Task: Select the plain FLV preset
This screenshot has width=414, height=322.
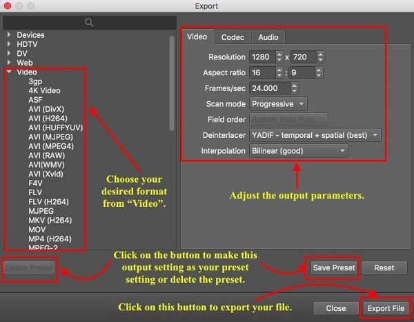Action: (x=35, y=192)
